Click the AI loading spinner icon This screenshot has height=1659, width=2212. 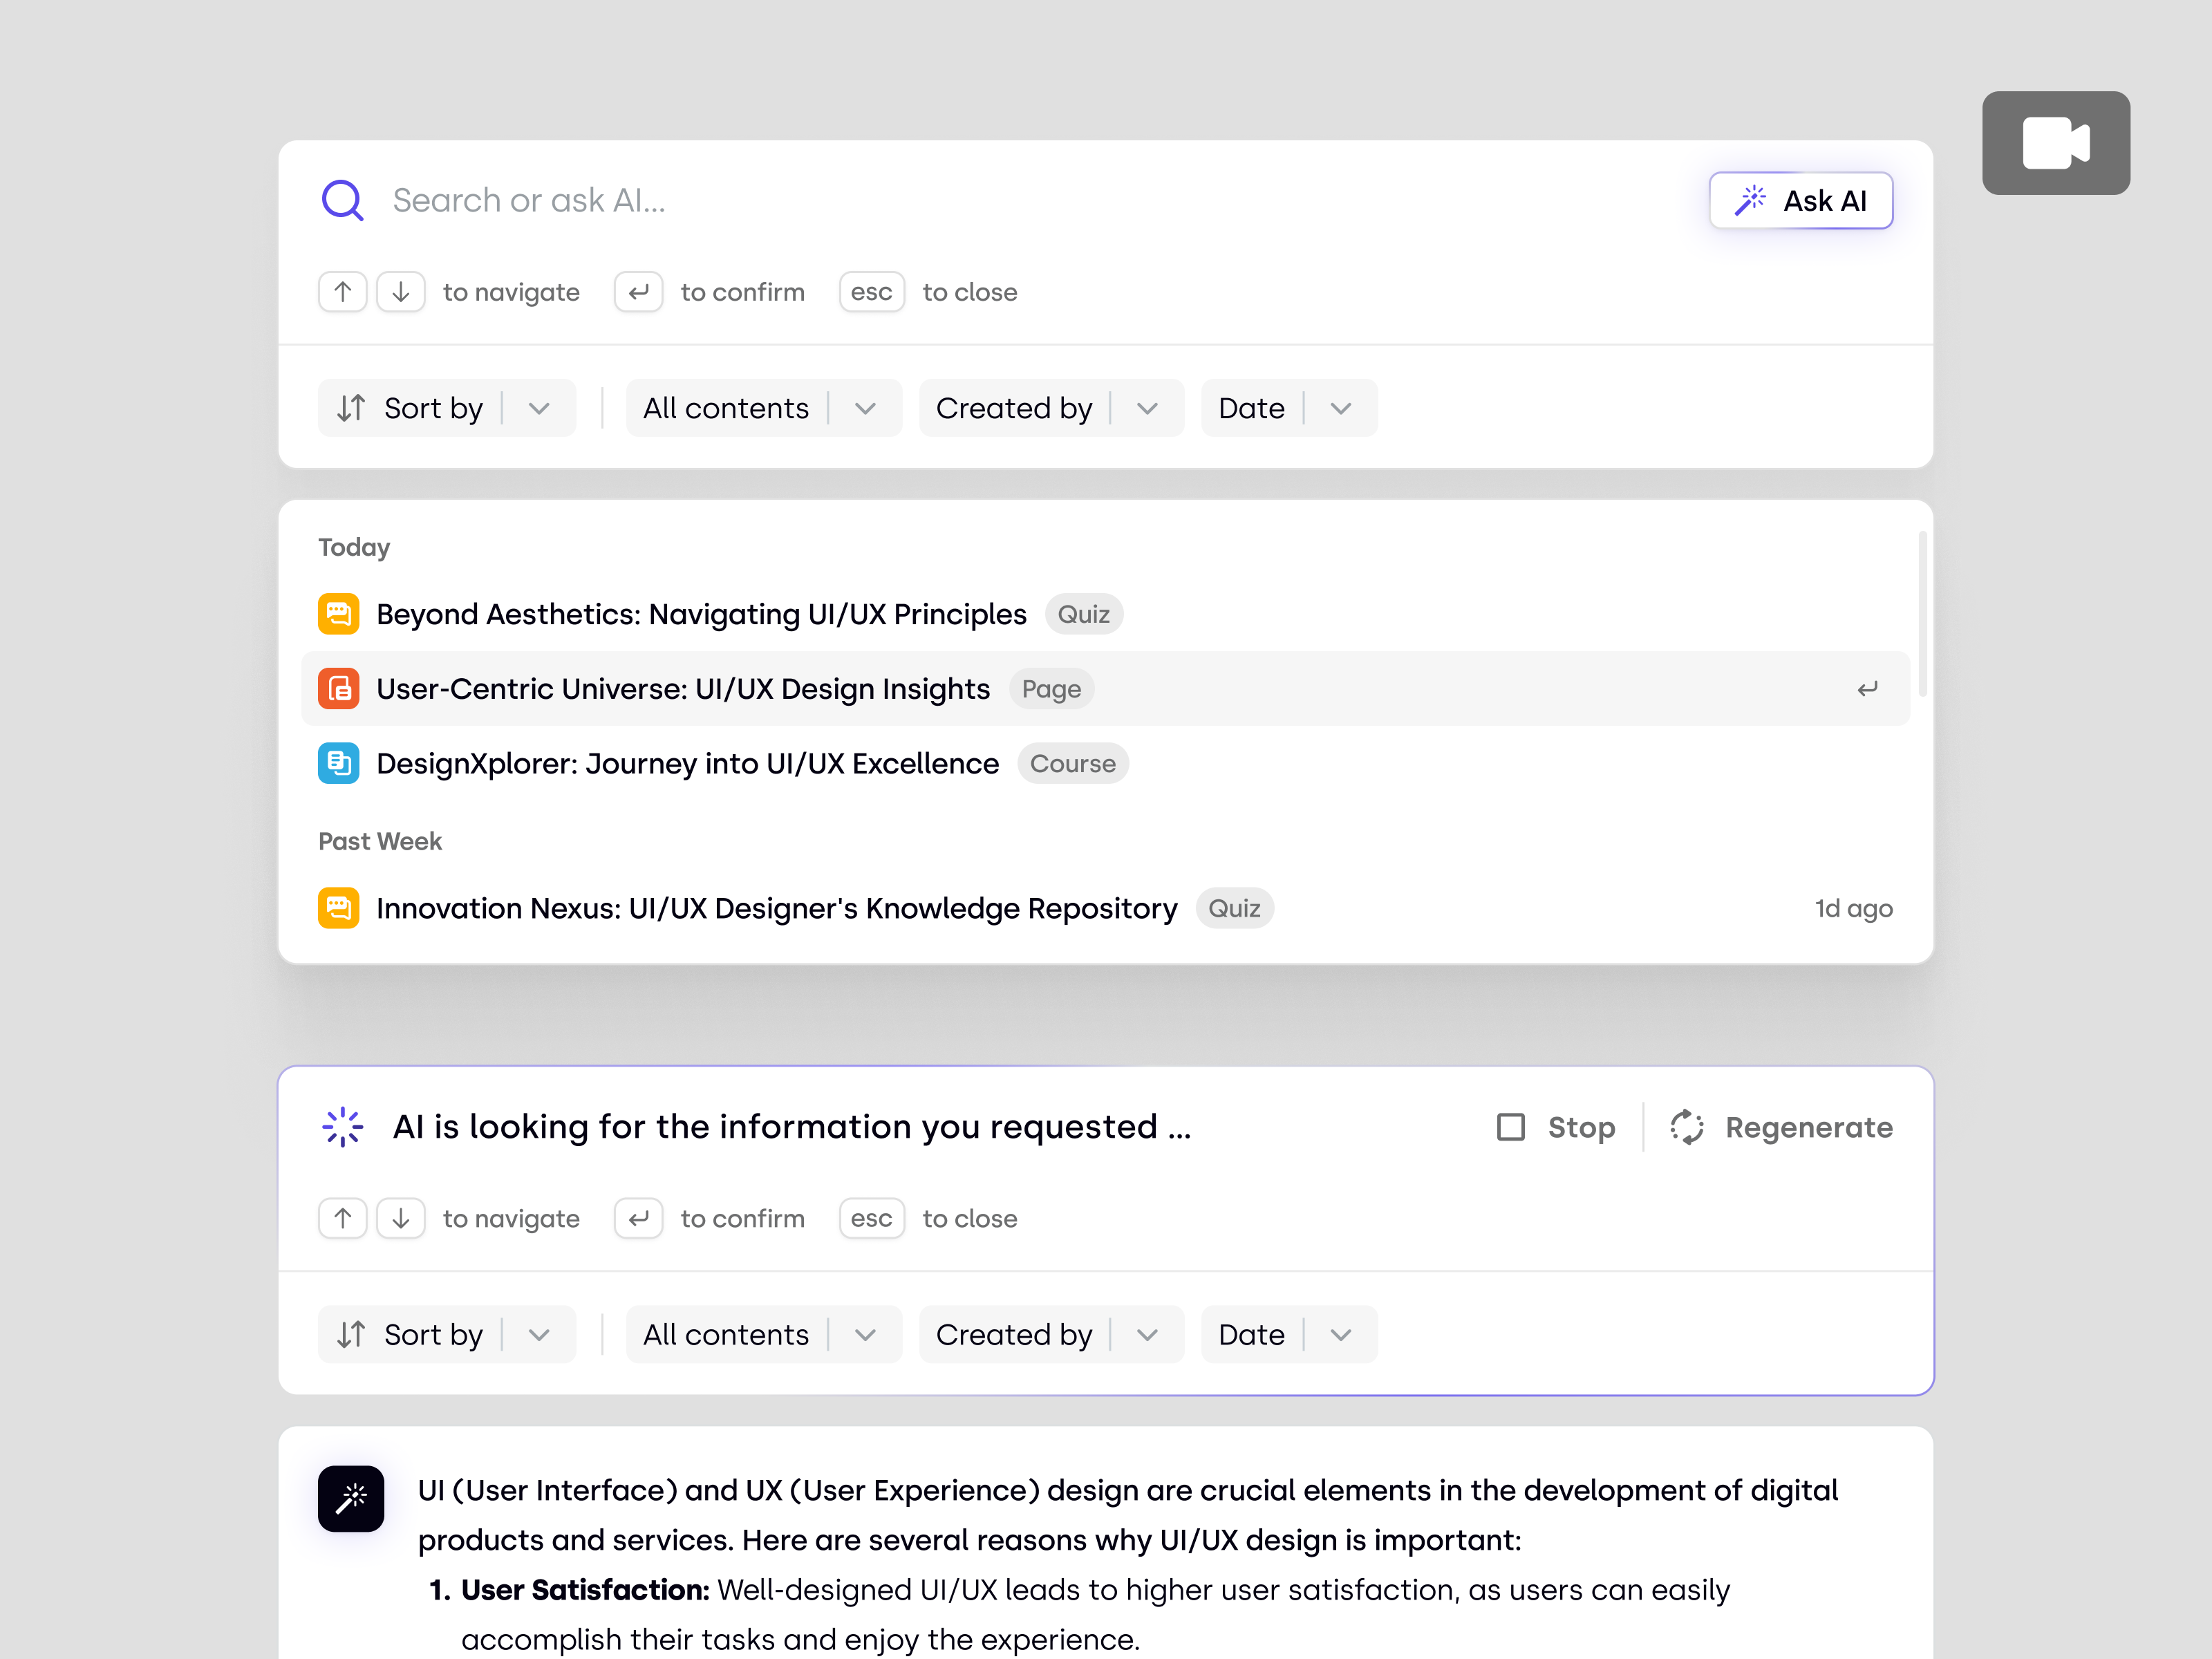click(x=342, y=1126)
